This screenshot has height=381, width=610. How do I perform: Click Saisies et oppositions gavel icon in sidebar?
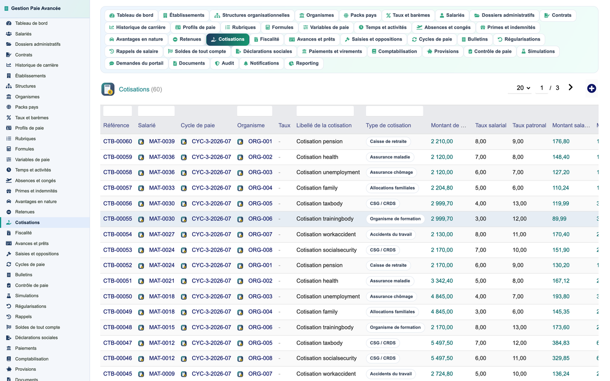9,254
